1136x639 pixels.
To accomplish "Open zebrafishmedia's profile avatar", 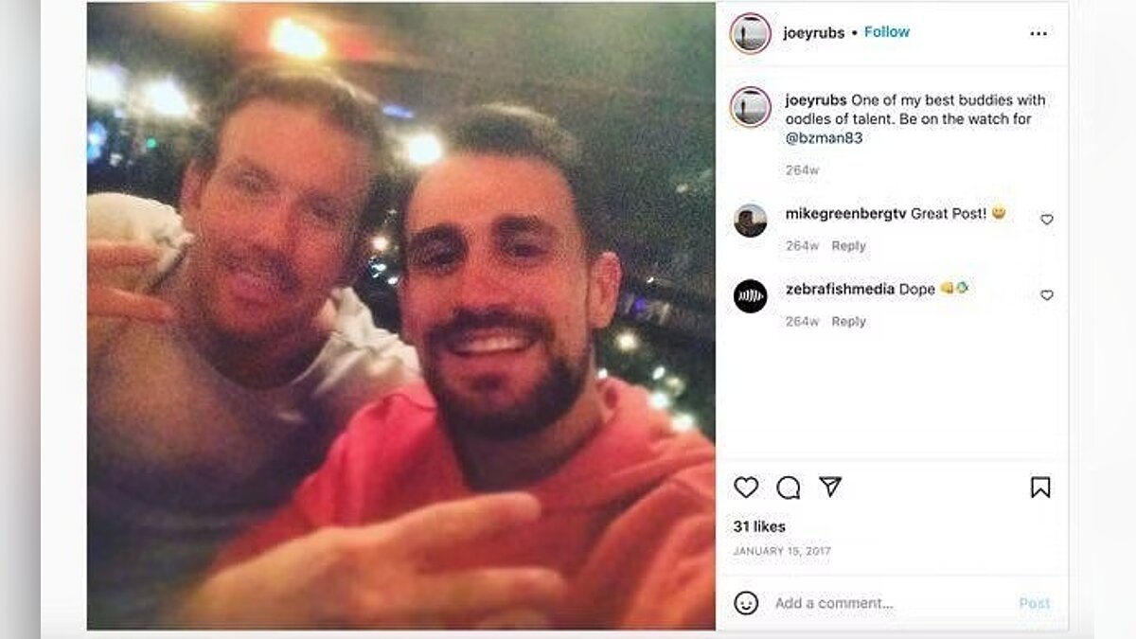I will point(750,296).
